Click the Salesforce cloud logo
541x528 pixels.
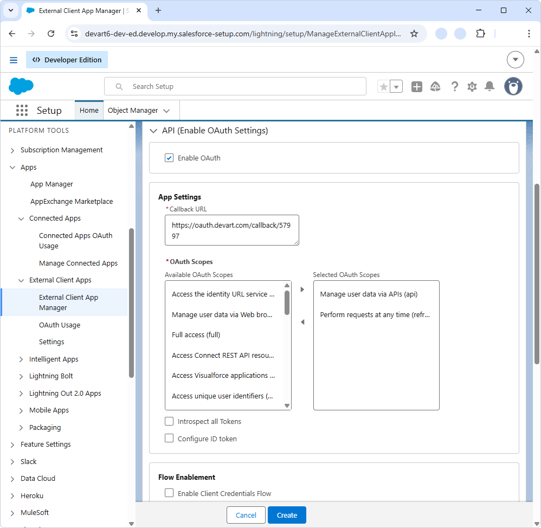coord(21,86)
